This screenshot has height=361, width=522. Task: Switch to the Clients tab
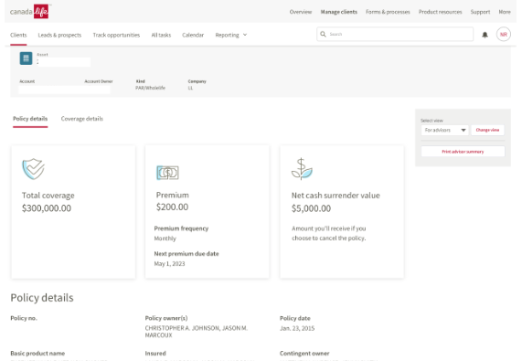tap(18, 35)
